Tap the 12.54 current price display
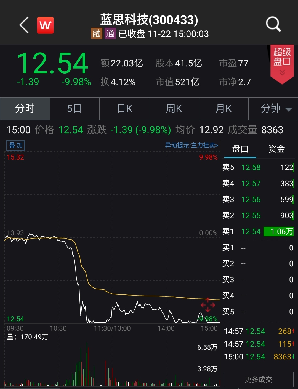 click(52, 63)
